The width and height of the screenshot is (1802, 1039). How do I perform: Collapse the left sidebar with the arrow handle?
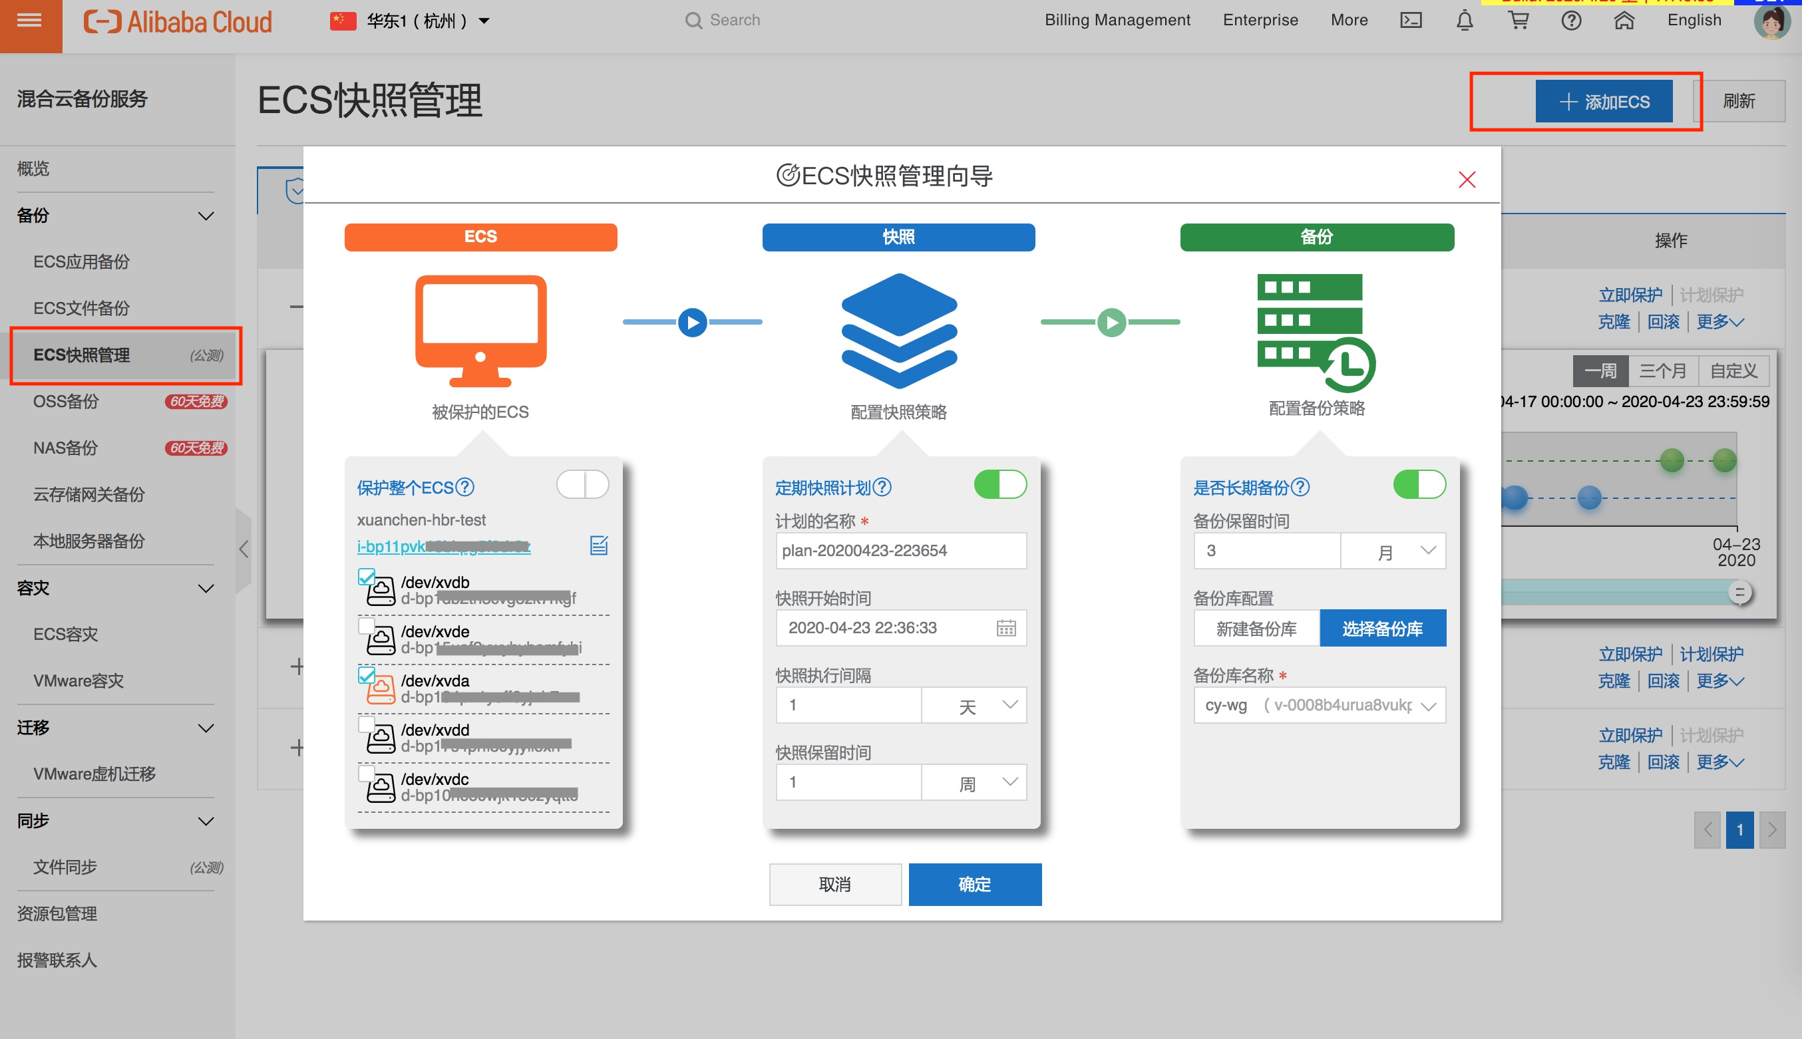[x=244, y=549]
